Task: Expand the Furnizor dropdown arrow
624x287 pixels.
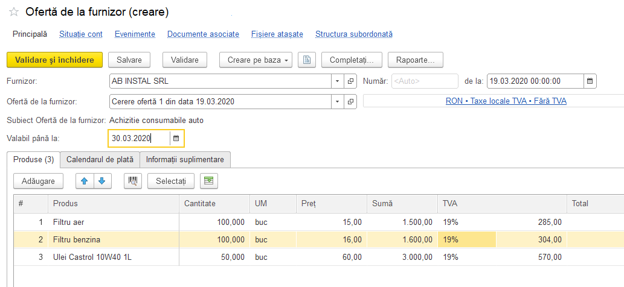Action: 338,81
